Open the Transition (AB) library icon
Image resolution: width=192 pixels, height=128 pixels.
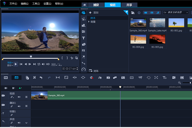[83, 32]
